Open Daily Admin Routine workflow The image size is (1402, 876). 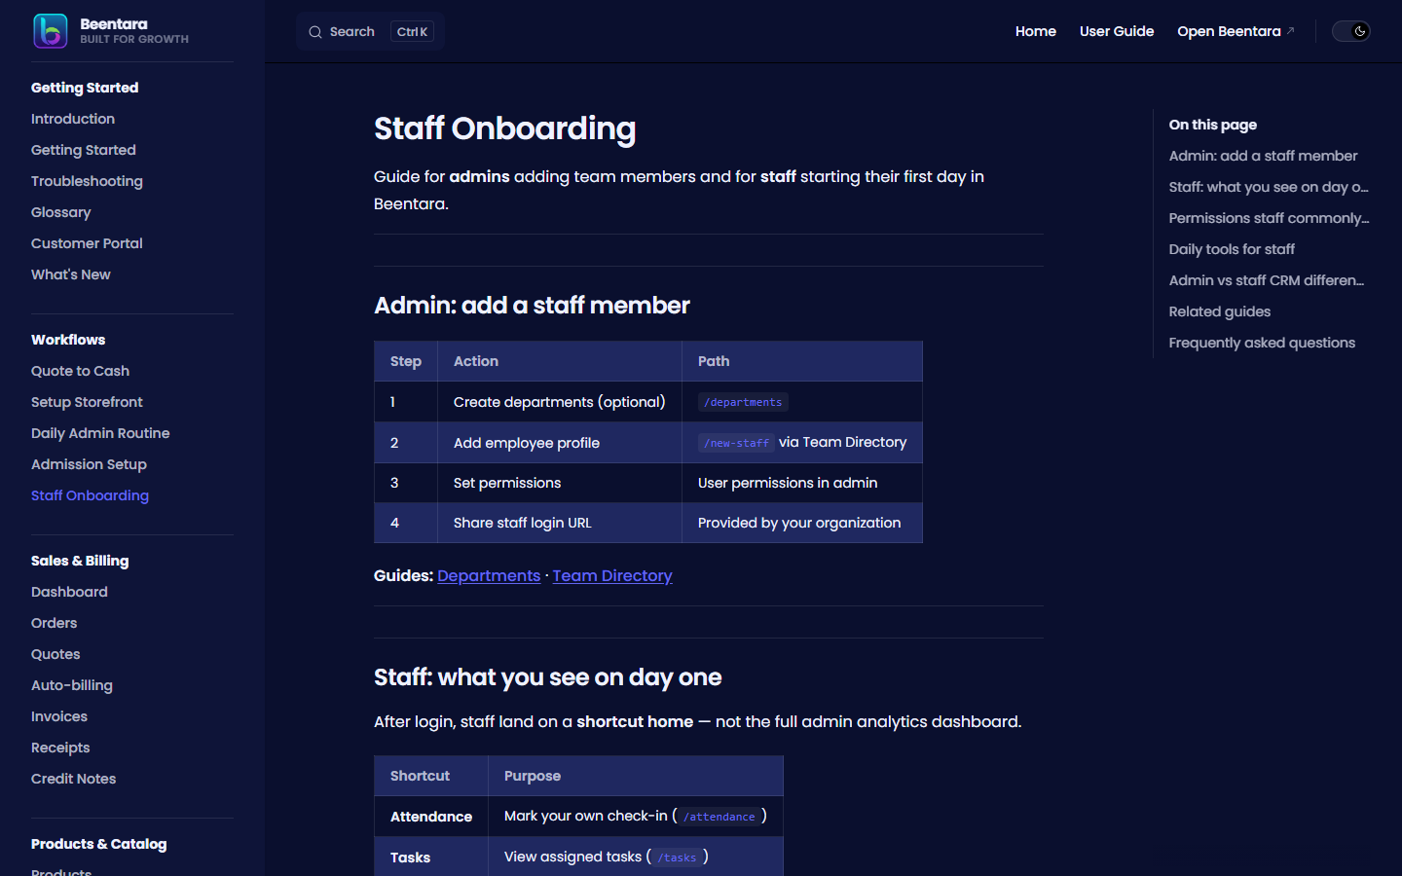pyautogui.click(x=100, y=433)
